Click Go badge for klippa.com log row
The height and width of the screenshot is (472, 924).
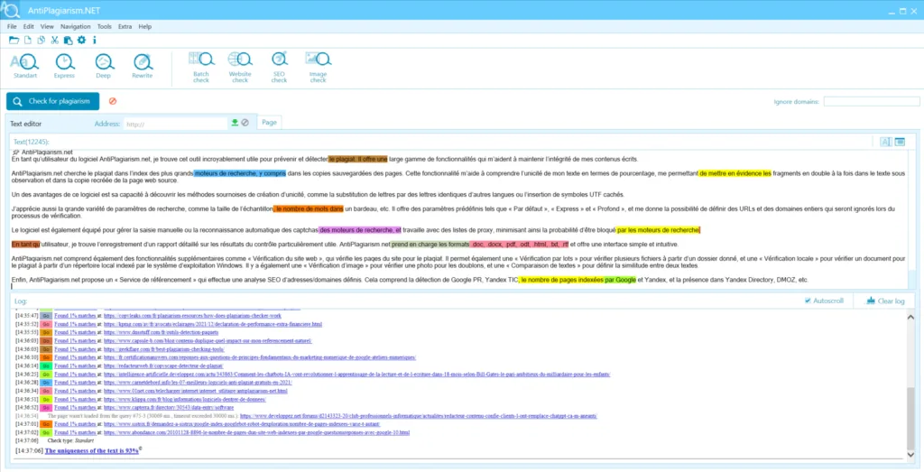(x=45, y=399)
